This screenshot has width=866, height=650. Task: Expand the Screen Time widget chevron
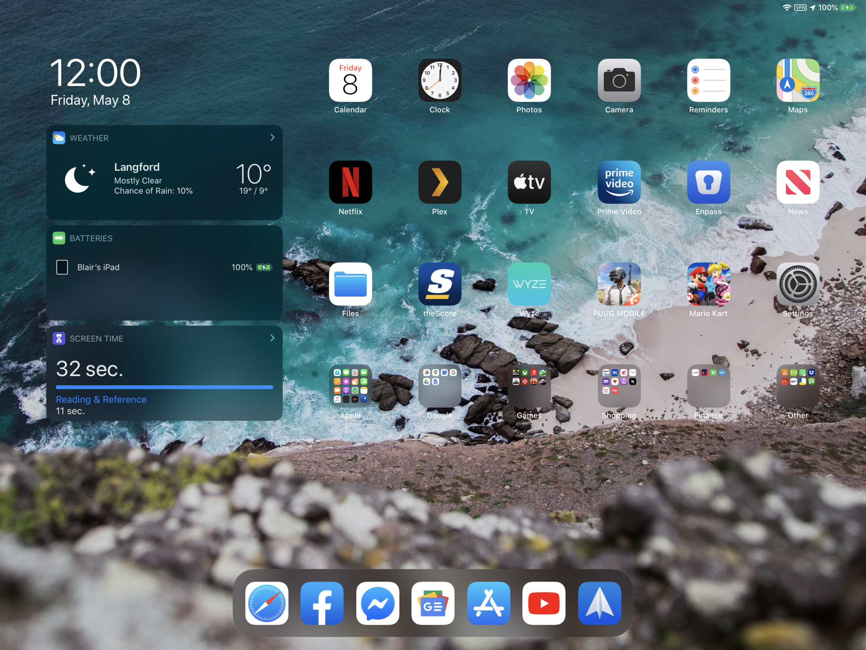[272, 338]
